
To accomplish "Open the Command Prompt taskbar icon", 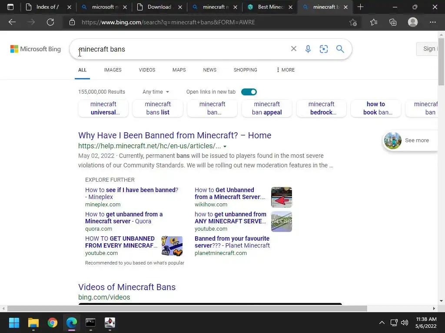I will click(x=90, y=323).
